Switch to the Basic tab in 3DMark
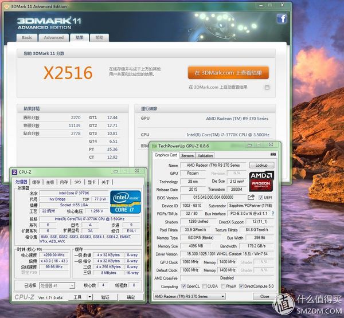The width and height of the screenshot is (344, 318). pos(27,38)
